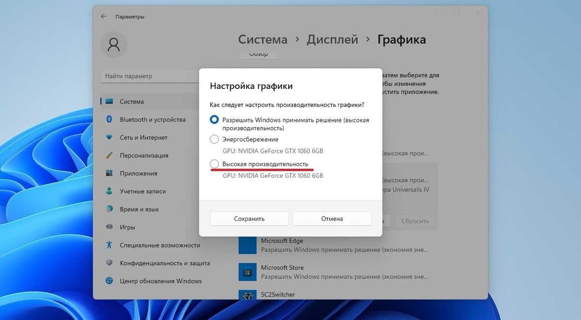Viewport: 581px width, 320px height.
Task: Select Microsoft Store in the app list
Action: tap(338, 272)
